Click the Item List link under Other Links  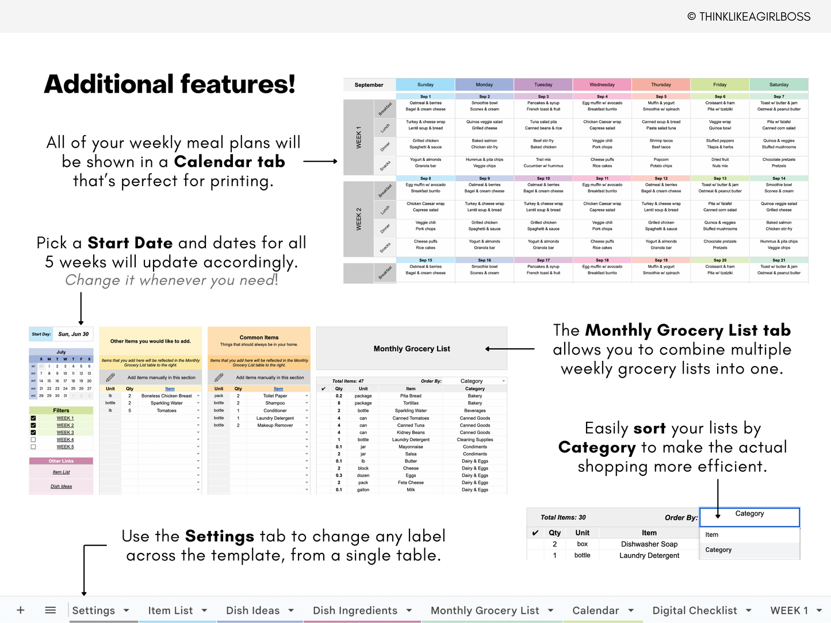(62, 472)
